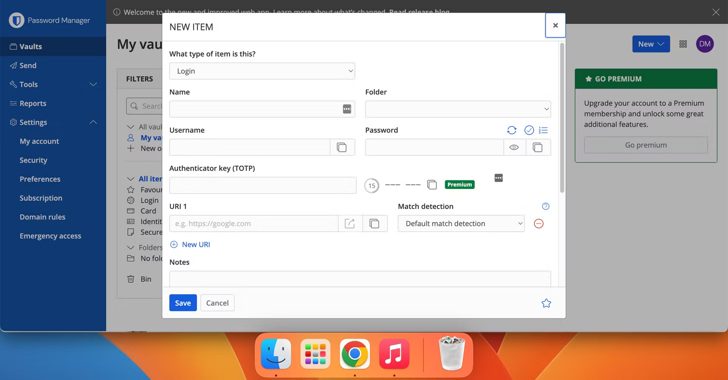Regenerate a new password

[x=512, y=130]
